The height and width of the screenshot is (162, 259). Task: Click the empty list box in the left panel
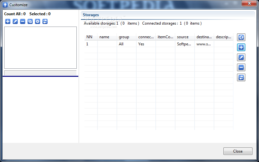(40, 48)
